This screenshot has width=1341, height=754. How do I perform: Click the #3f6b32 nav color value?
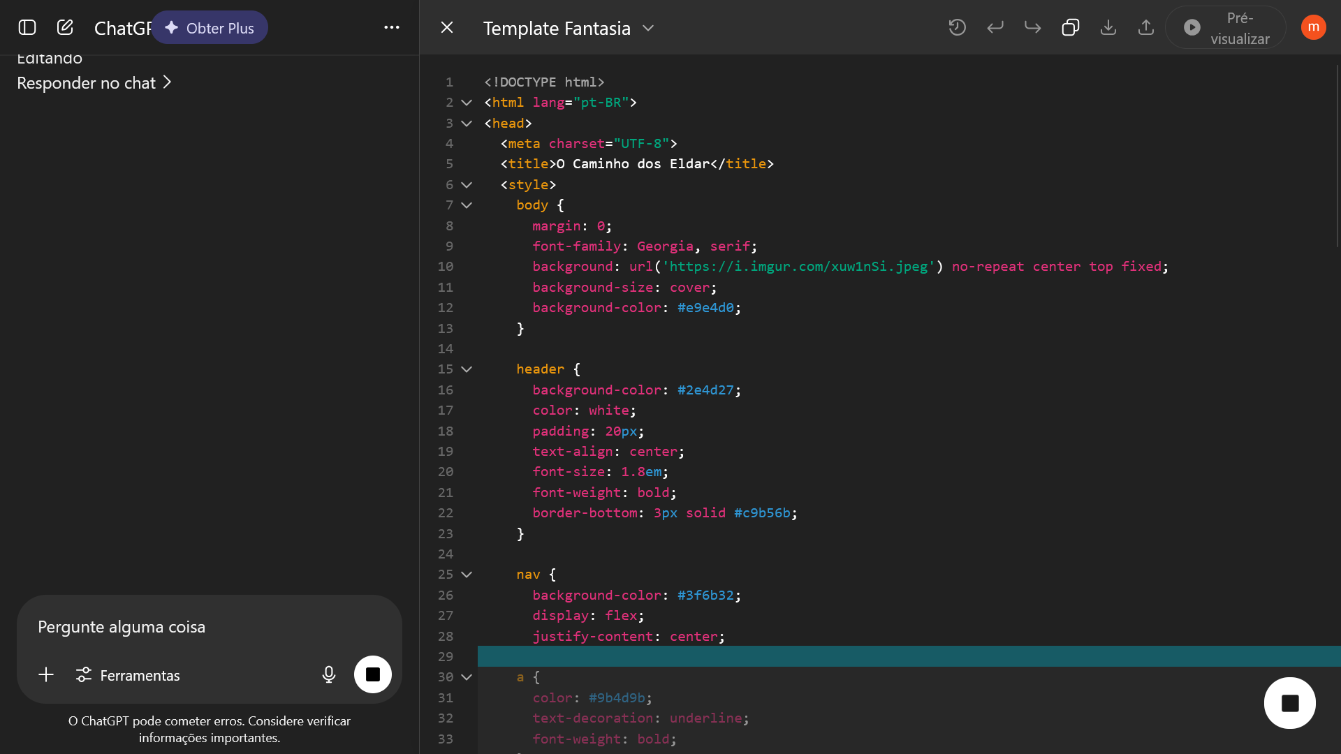coord(705,596)
